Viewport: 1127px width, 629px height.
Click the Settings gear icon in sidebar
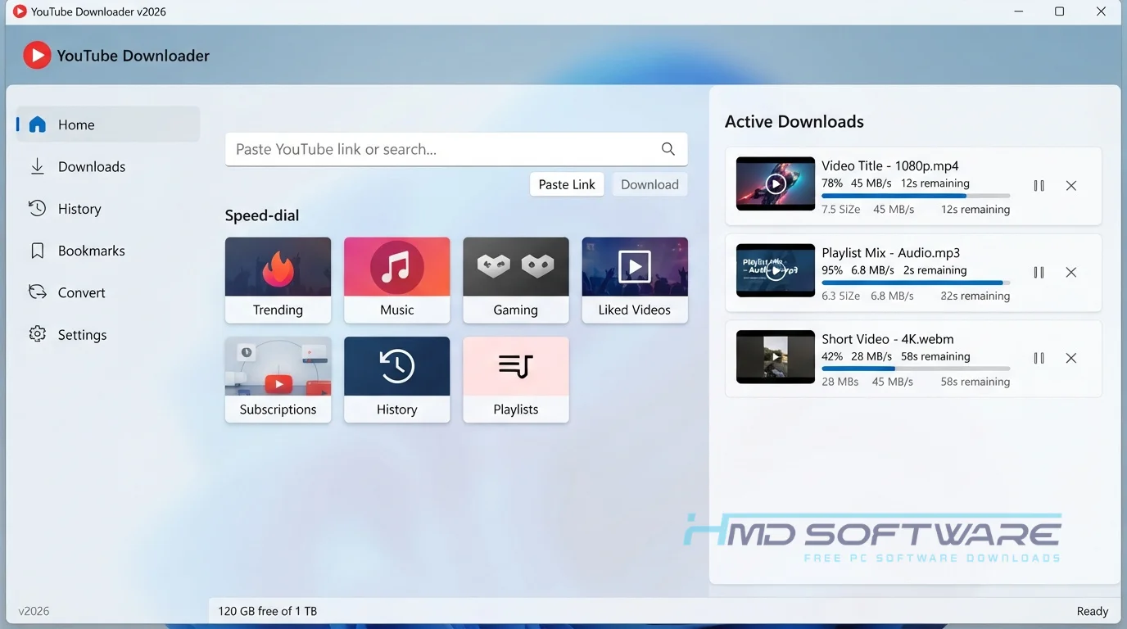(38, 334)
